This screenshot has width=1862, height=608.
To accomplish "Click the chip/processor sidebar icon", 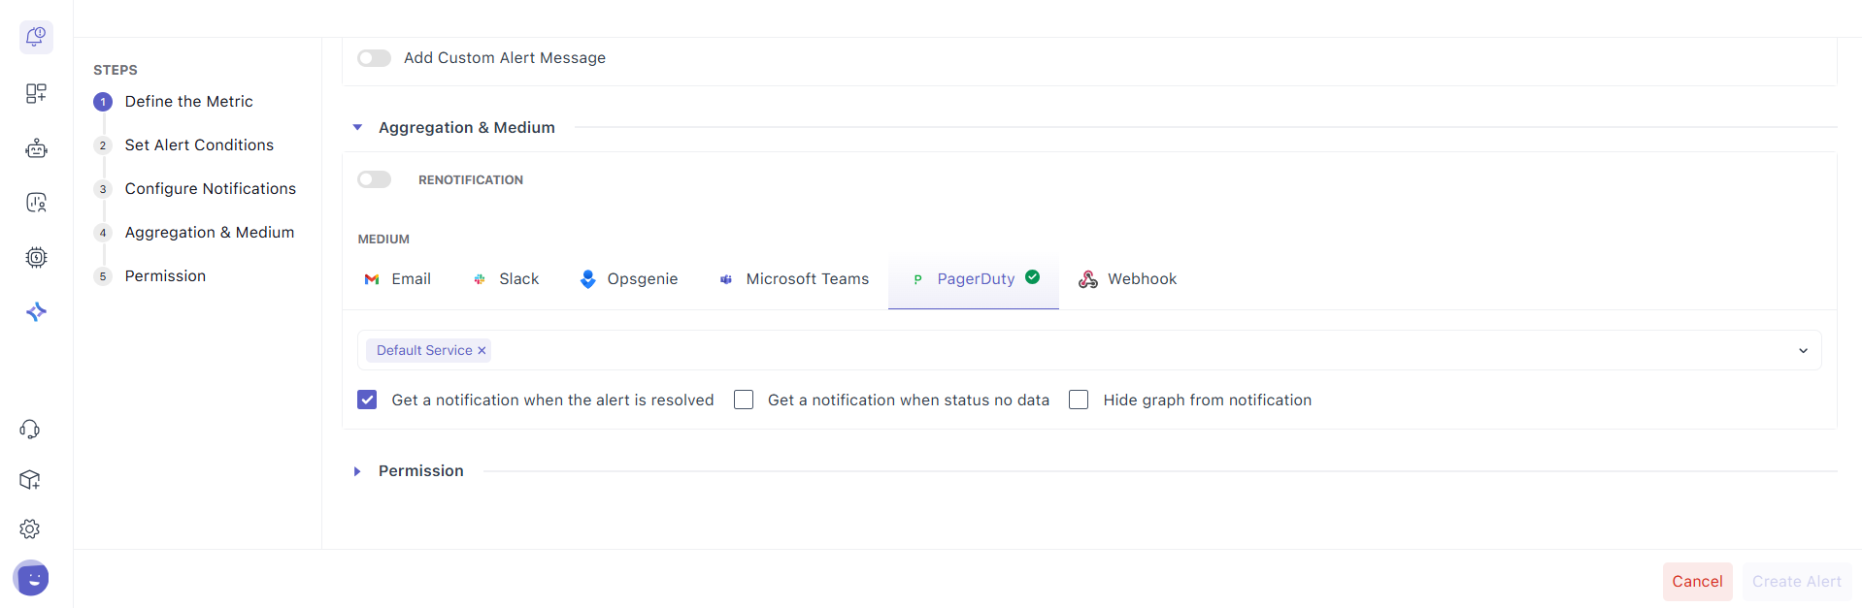I will click(x=36, y=257).
